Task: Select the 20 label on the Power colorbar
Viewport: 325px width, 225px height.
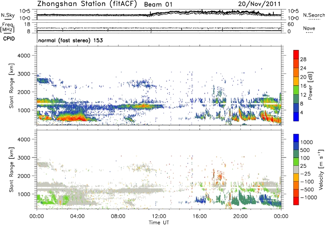Action: [303, 77]
